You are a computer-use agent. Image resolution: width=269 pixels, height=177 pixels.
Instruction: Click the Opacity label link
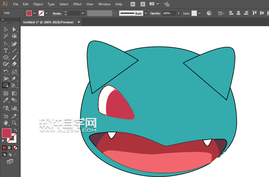click(x=155, y=13)
